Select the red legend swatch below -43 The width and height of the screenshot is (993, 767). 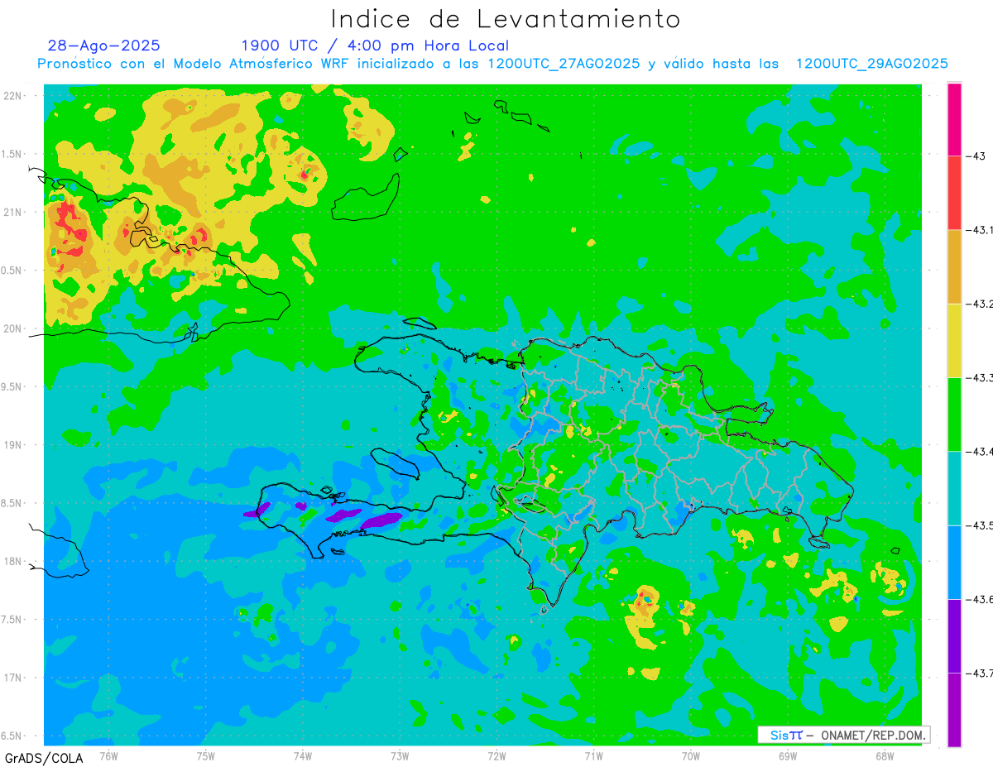pyautogui.click(x=954, y=193)
